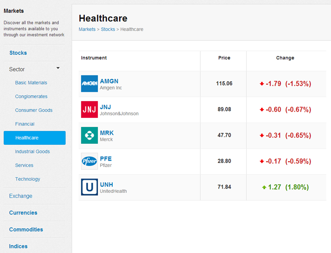Select the Financial sector
The height and width of the screenshot is (253, 331).
pyautogui.click(x=25, y=124)
